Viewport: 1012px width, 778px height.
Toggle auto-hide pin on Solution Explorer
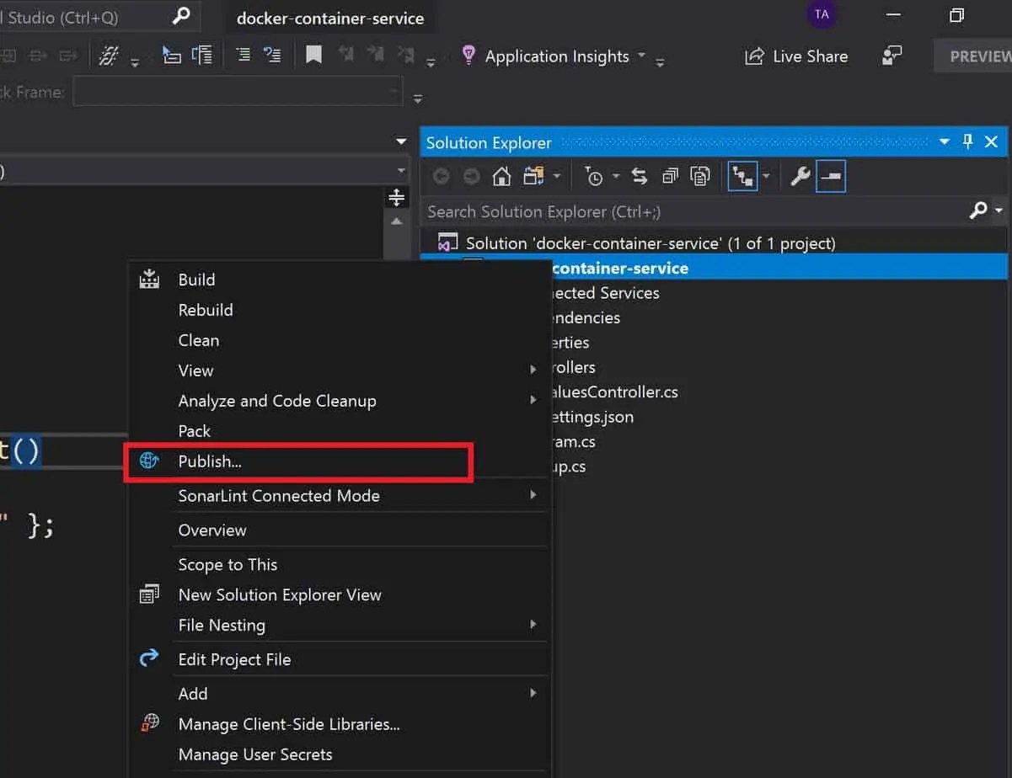point(968,141)
